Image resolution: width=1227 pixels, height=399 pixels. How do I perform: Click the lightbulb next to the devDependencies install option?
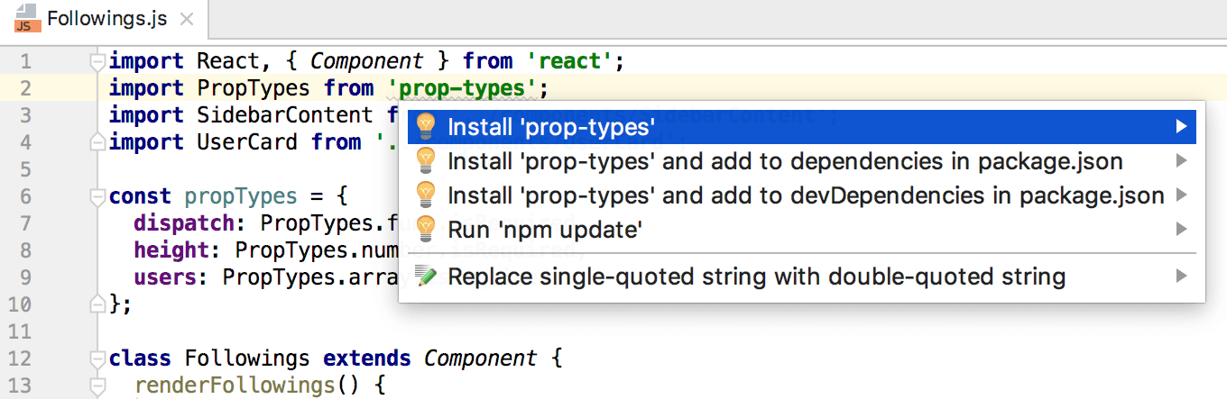[x=425, y=195]
